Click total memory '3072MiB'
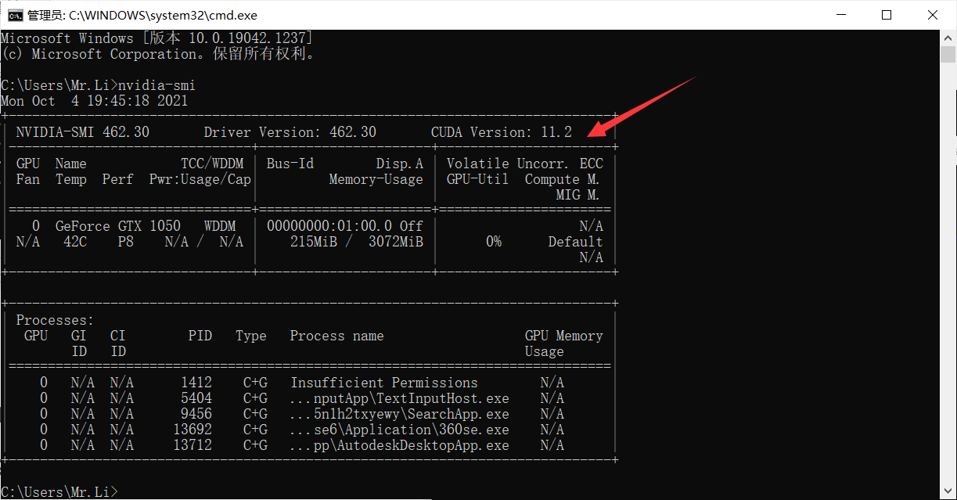This screenshot has width=957, height=500. point(396,242)
